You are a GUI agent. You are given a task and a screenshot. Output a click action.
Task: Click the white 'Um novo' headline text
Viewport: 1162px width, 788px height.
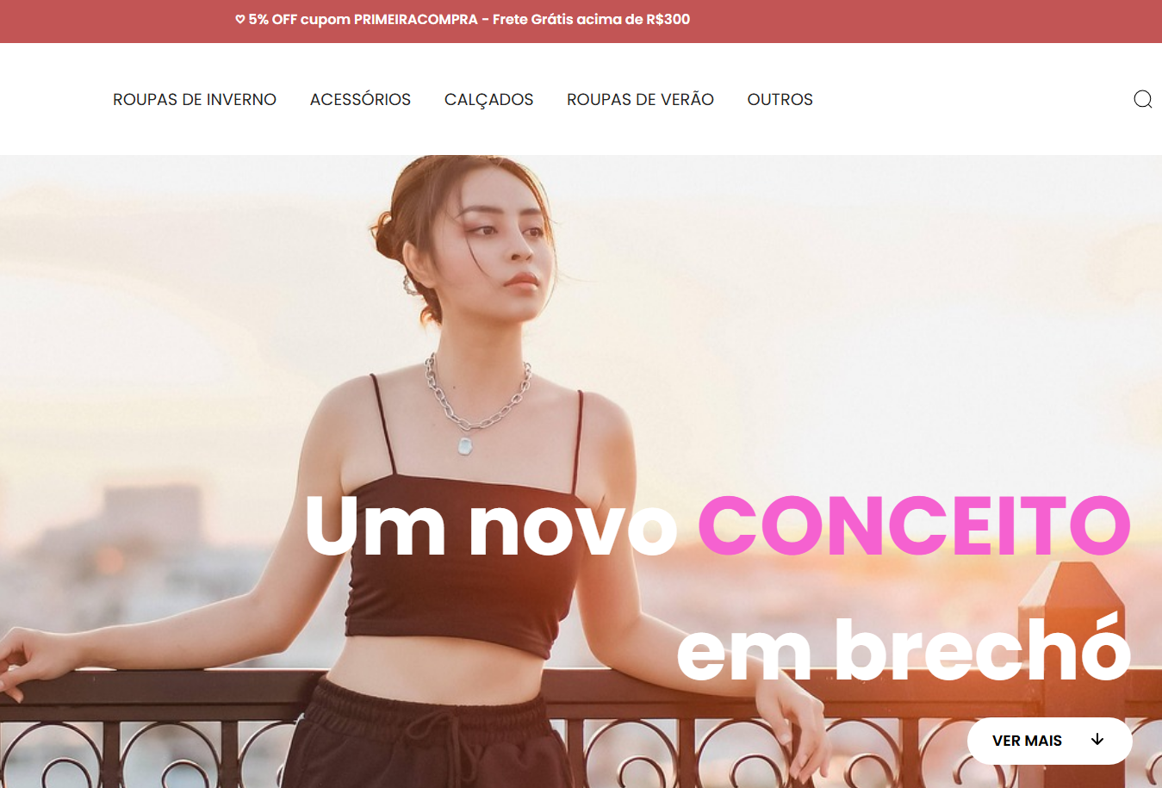tap(491, 525)
